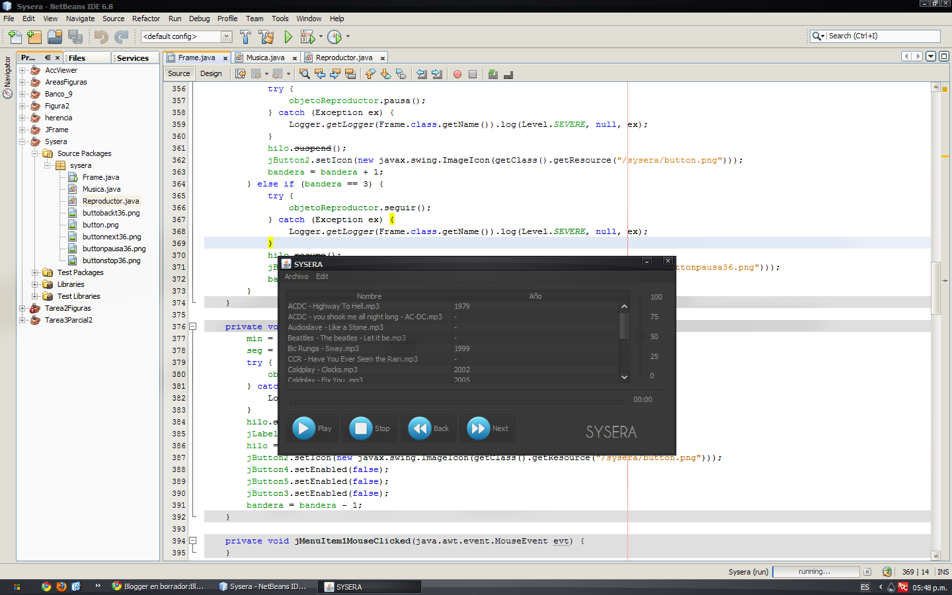Open Archivo menu in SYSERA window
The image size is (952, 595).
coord(296,276)
